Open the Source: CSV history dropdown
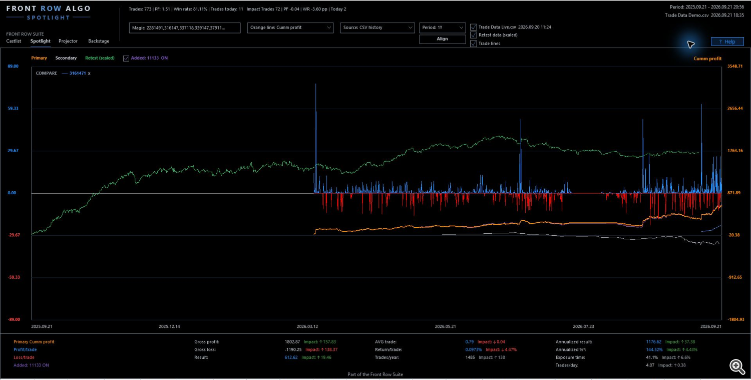 tap(378, 28)
